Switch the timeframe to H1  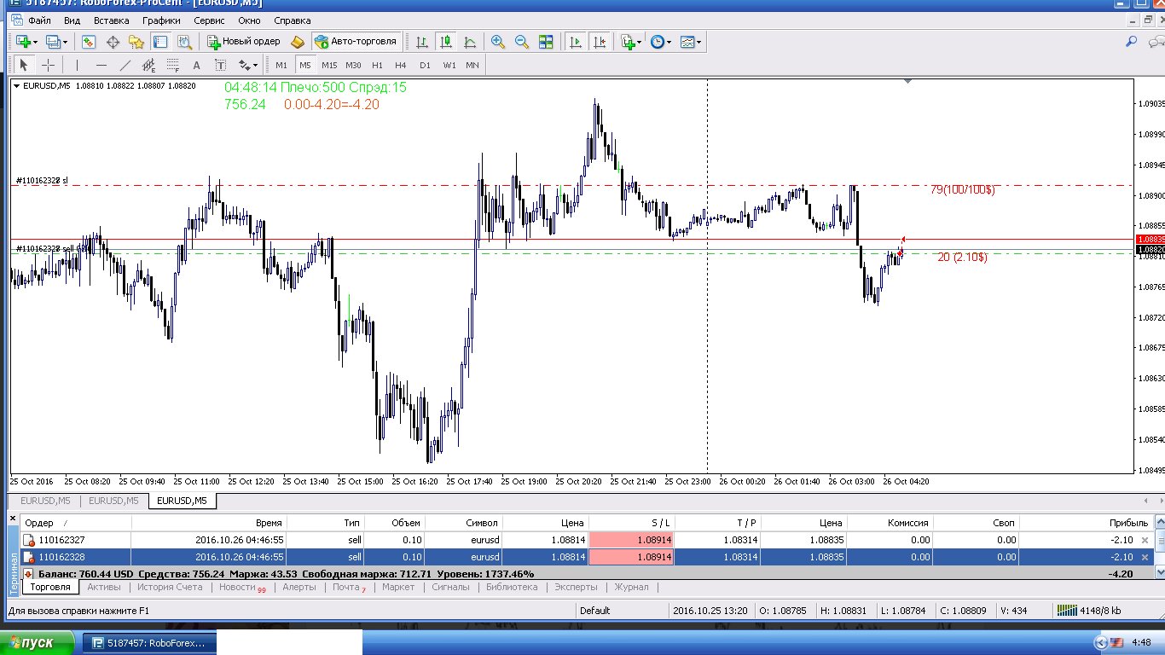[377, 65]
